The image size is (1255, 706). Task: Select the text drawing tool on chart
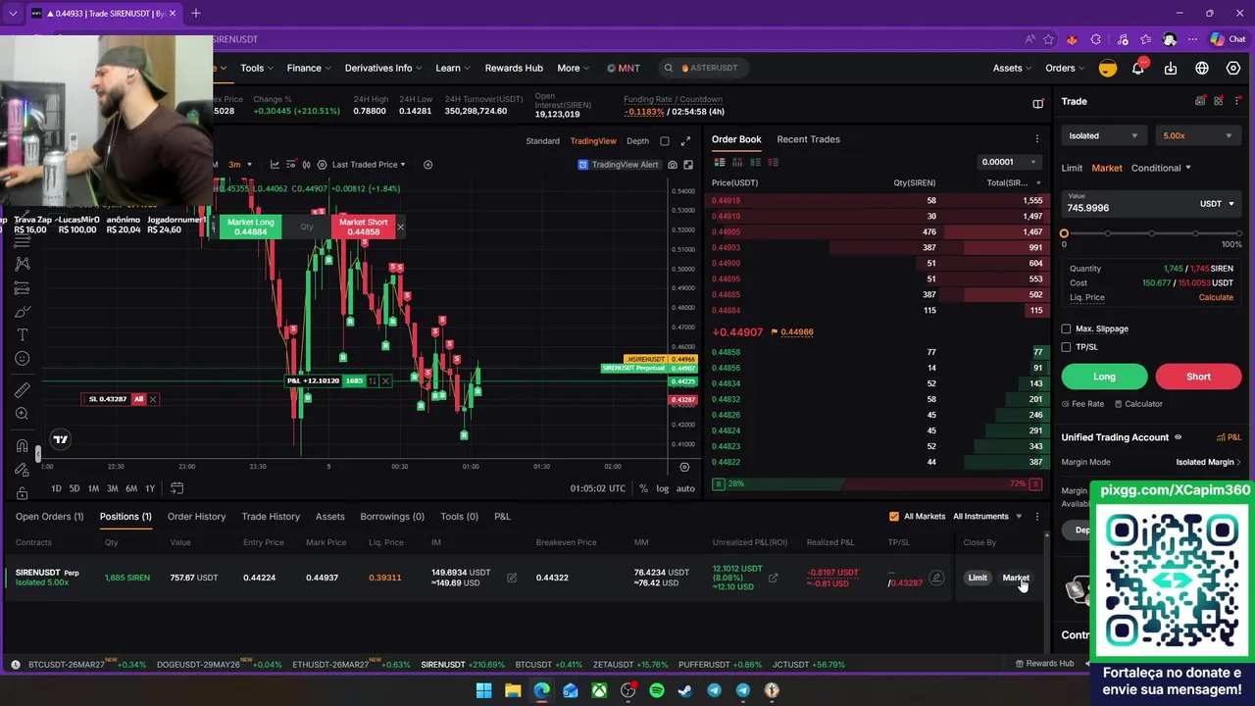23,335
